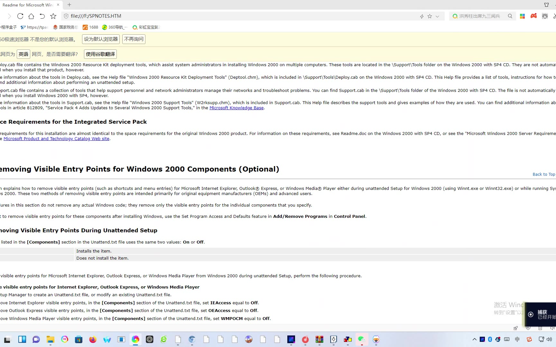Open WinRAR books icon in taskbar
556x347 pixels.
[320, 339]
